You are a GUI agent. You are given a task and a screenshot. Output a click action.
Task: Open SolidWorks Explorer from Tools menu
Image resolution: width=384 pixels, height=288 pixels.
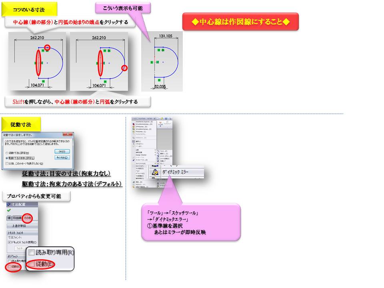pyautogui.click(x=143, y=121)
